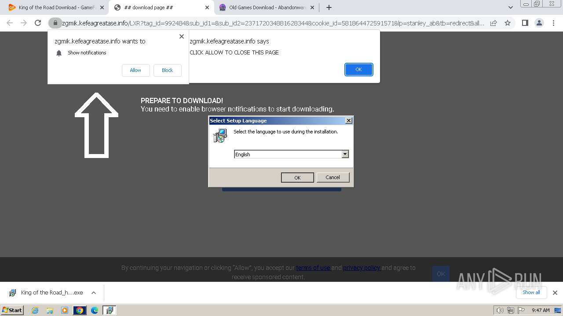Image resolution: width=563 pixels, height=316 pixels.
Task: Open the terms of use link
Action: tap(313, 268)
